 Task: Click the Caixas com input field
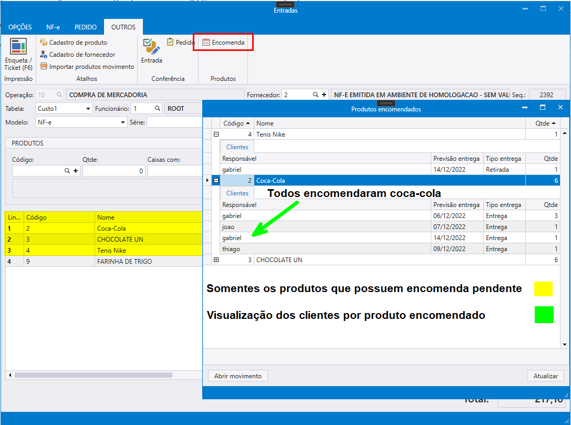tap(175, 171)
